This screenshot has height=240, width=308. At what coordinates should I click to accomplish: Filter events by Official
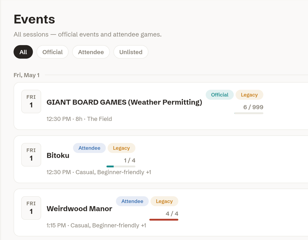[x=52, y=52]
